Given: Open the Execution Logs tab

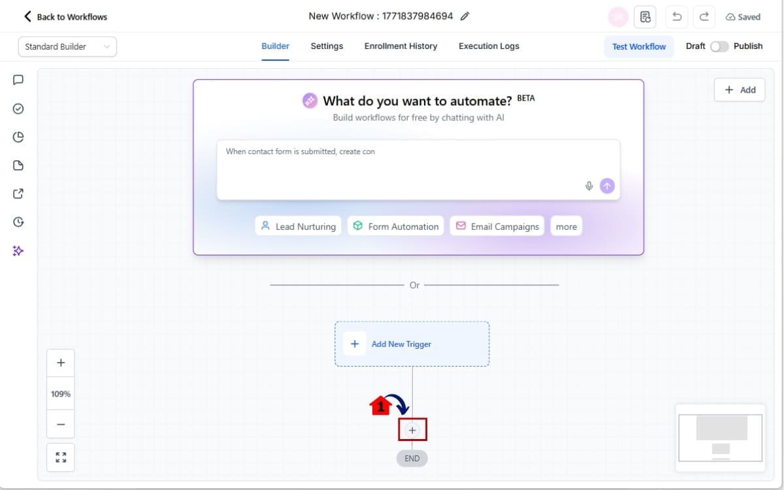Looking at the screenshot, I should (489, 46).
